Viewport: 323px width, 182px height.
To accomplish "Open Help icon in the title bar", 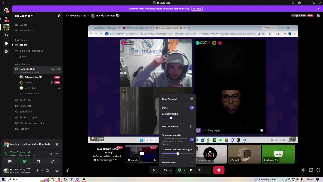I will (299, 3).
